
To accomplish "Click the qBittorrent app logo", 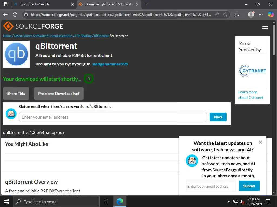I will coord(17,54).
